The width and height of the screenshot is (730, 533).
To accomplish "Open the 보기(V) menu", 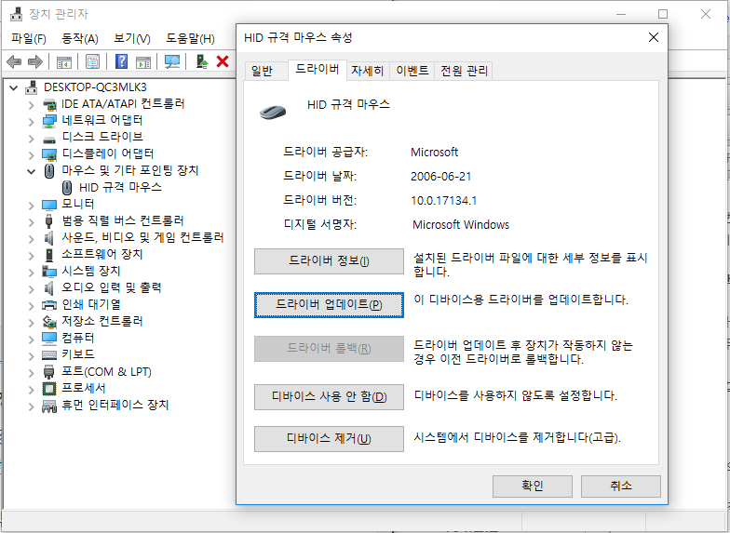I will tap(132, 38).
